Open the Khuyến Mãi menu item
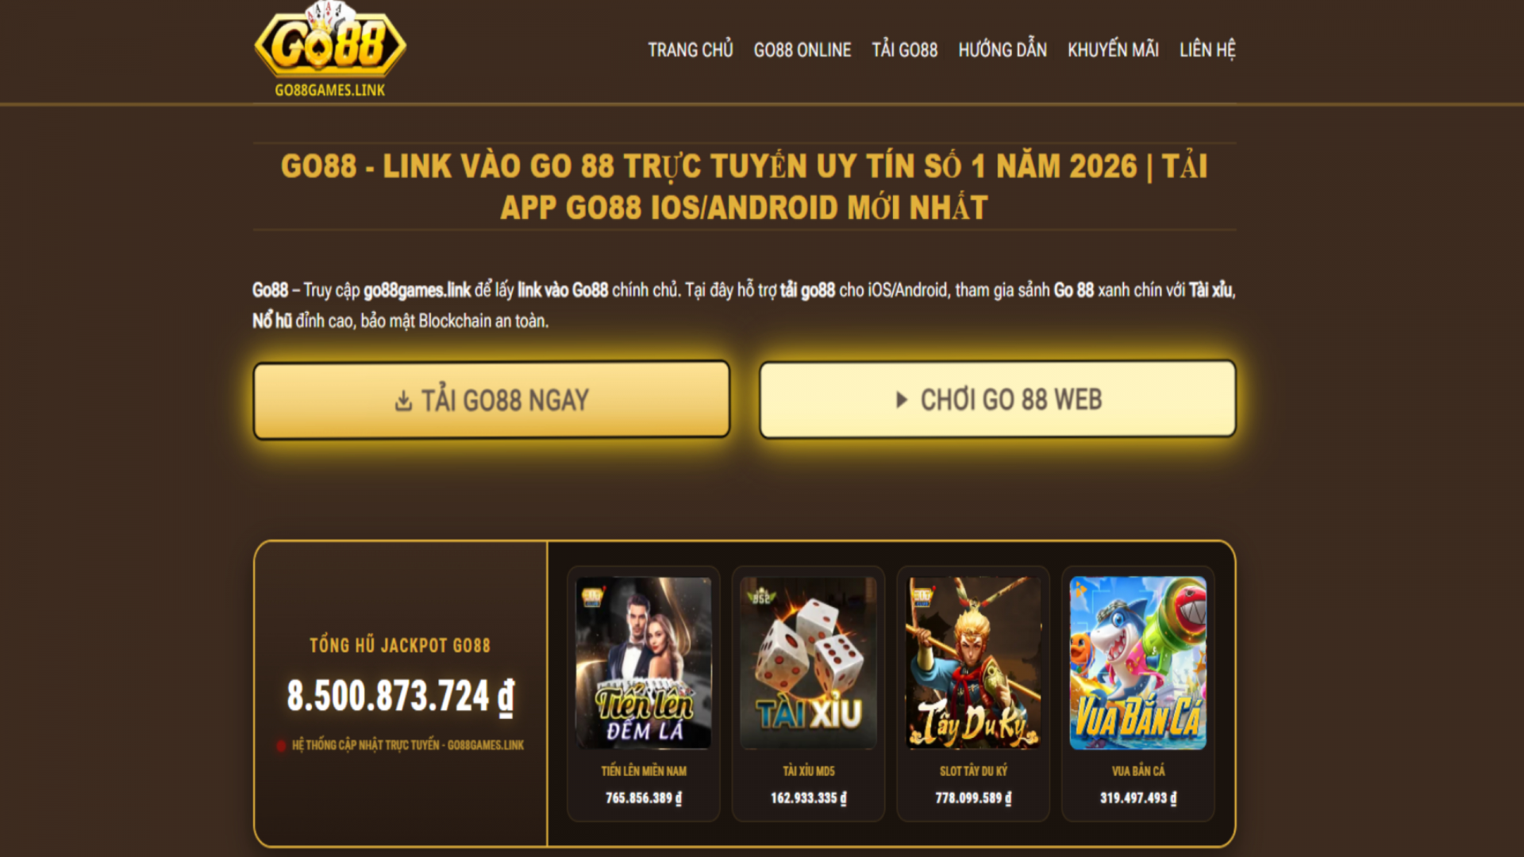The height and width of the screenshot is (857, 1524). (1113, 50)
